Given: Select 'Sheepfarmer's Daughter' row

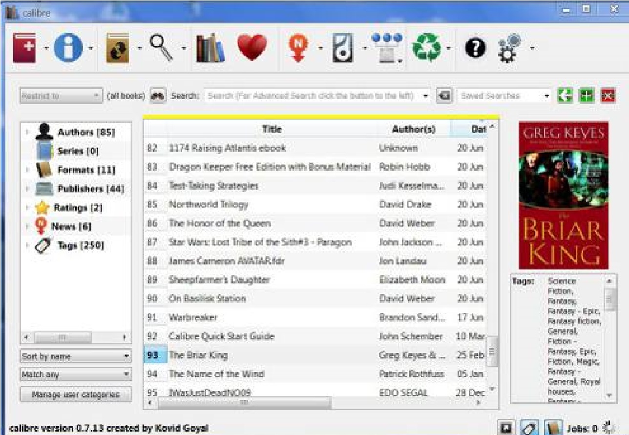Looking at the screenshot, I should click(x=315, y=280).
